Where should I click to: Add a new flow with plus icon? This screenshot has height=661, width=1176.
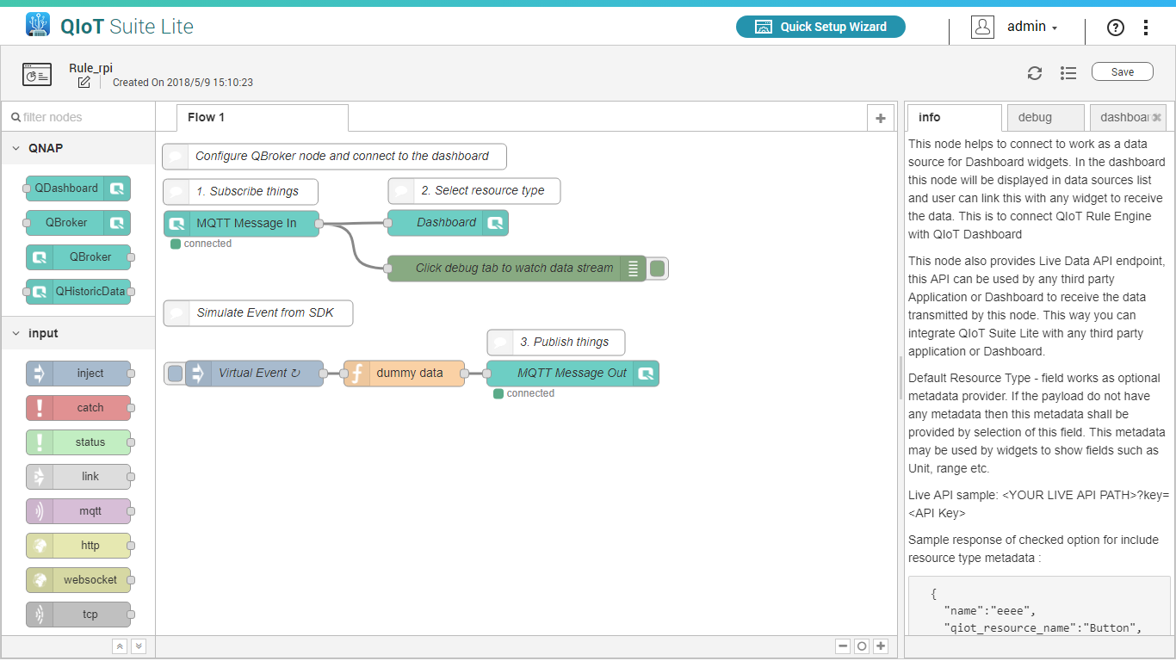point(880,118)
